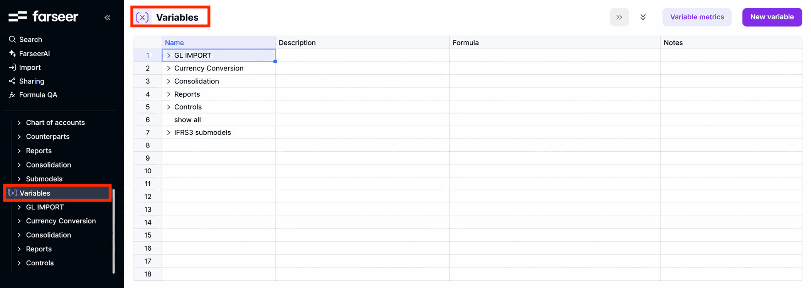
Task: Click the New variable button
Action: tap(772, 17)
